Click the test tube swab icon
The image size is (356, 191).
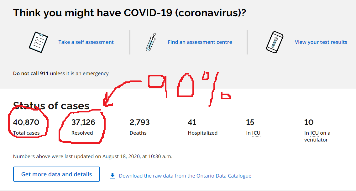point(151,42)
